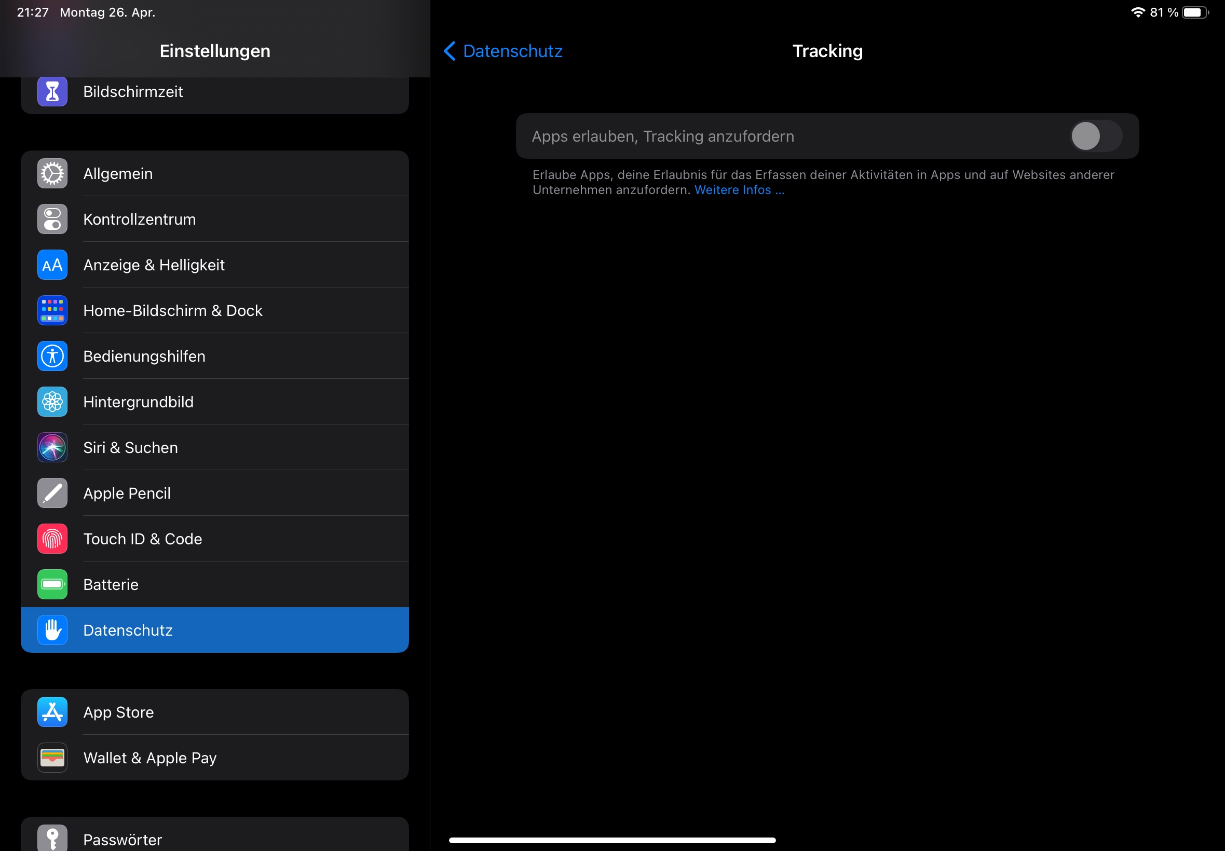Open Weitere Infos link

pyautogui.click(x=739, y=190)
